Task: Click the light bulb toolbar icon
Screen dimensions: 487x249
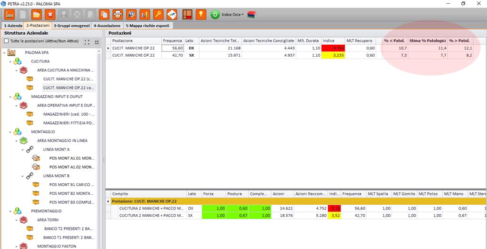Action: tap(201, 14)
